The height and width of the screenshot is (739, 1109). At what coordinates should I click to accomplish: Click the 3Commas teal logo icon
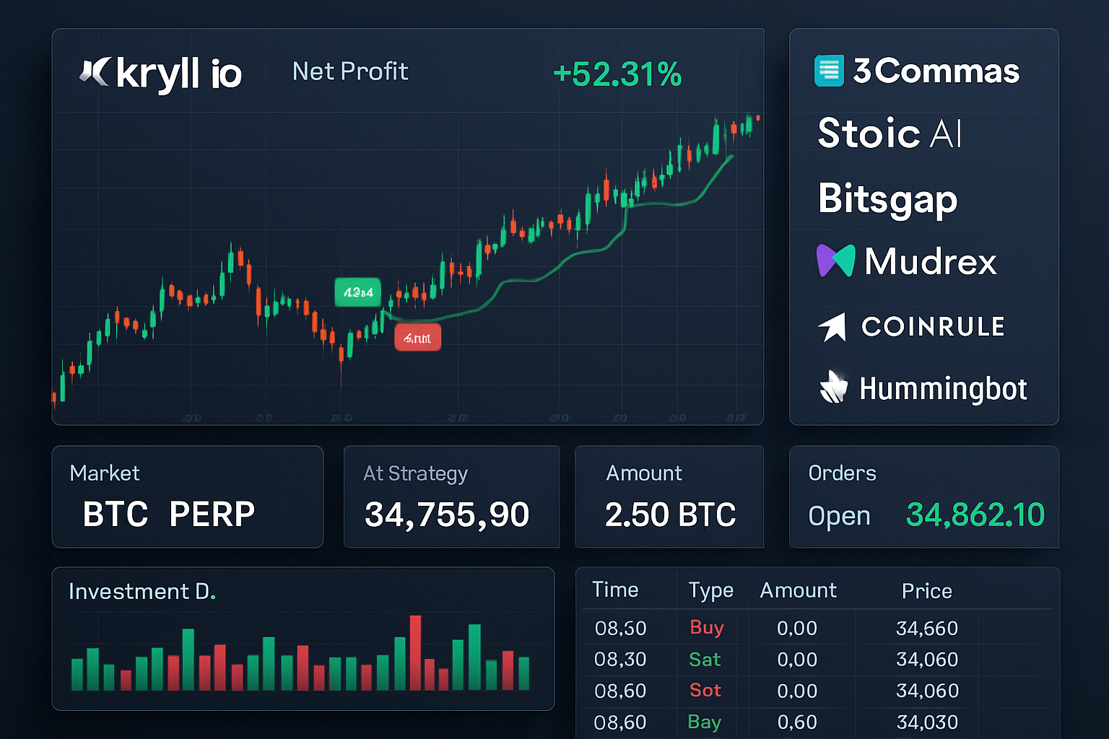pyautogui.click(x=829, y=71)
